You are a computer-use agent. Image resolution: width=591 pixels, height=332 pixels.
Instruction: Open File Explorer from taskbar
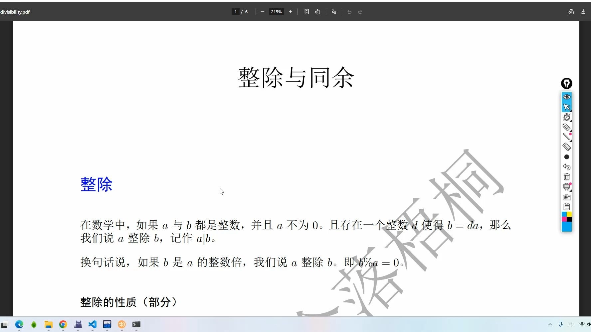click(49, 324)
